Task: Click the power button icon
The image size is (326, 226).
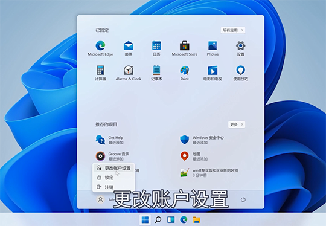Action: coord(243,199)
